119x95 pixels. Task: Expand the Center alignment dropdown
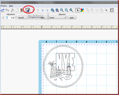58,18
